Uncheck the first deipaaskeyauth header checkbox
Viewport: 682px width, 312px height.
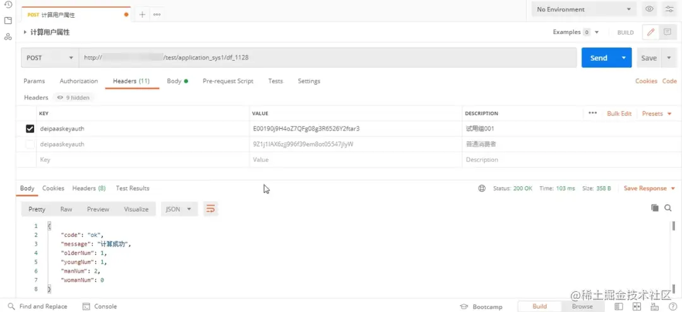click(30, 129)
